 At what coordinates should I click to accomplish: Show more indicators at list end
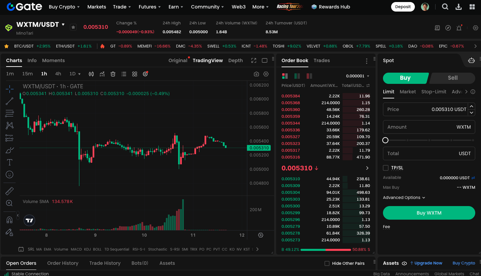pos(257,249)
